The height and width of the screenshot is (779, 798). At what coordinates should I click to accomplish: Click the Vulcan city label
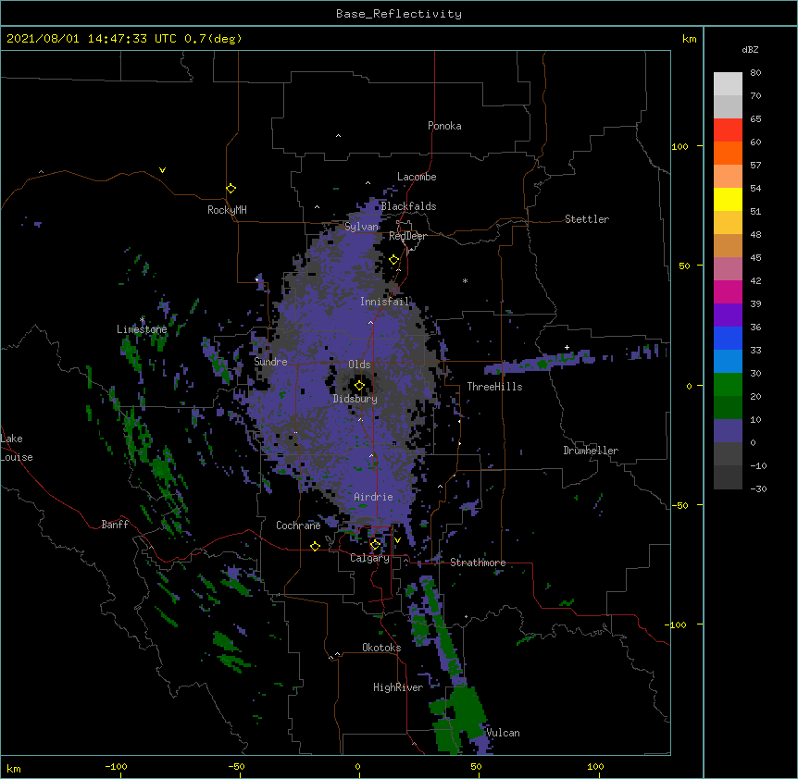tap(503, 733)
